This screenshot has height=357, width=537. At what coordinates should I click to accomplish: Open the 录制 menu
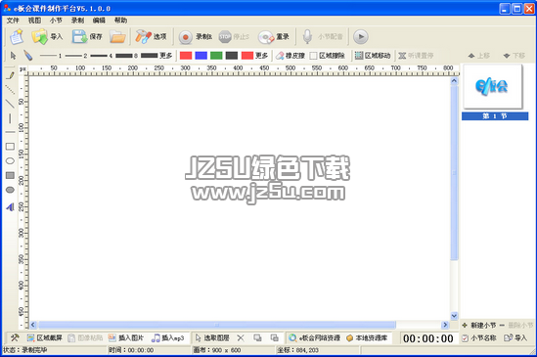coord(77,21)
